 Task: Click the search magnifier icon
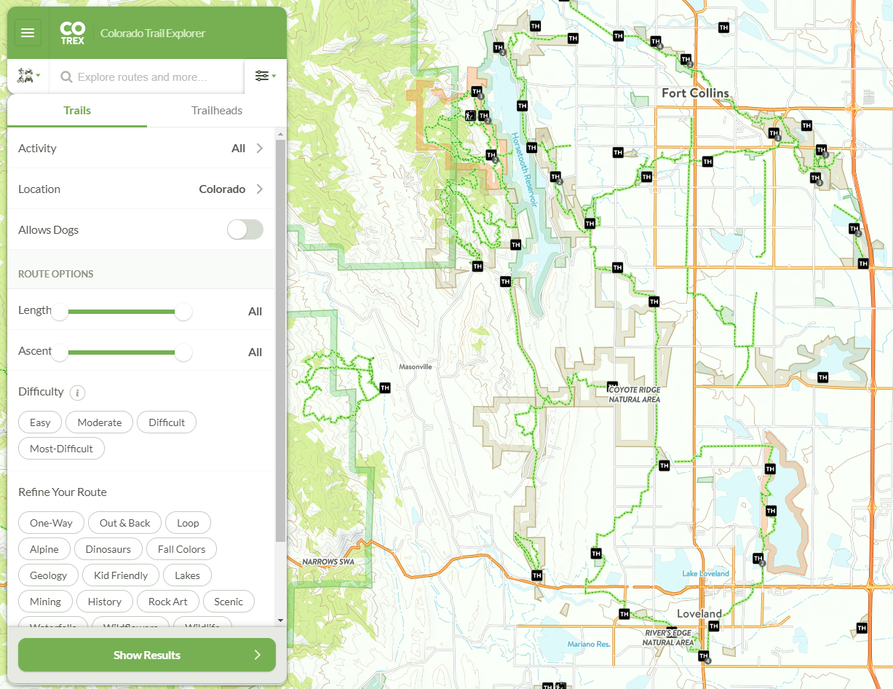coord(66,76)
